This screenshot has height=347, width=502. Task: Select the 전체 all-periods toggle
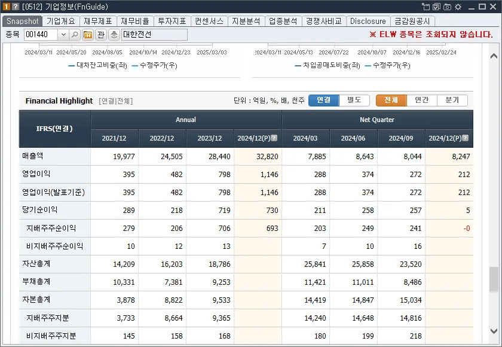click(x=391, y=101)
